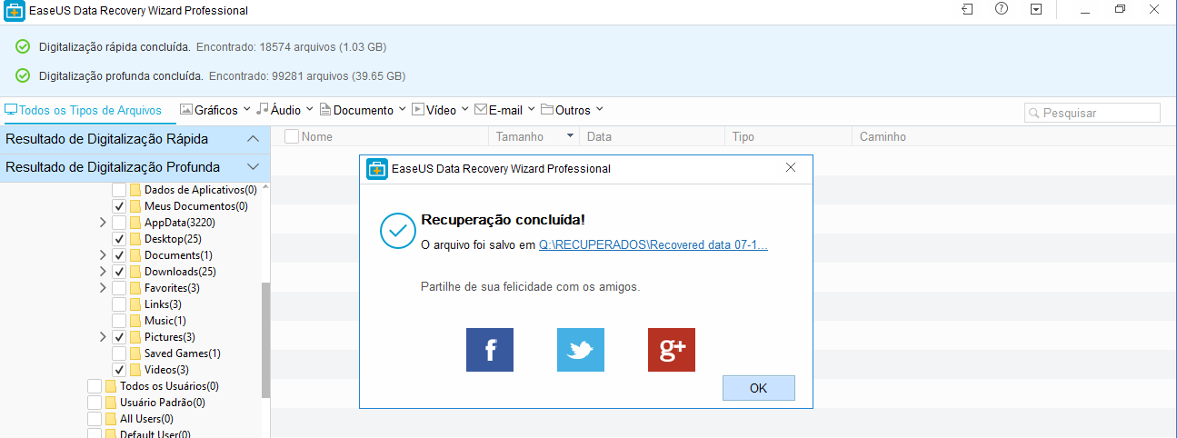Expand the Documents(1) tree node
The height and width of the screenshot is (438, 1177).
pyautogui.click(x=103, y=255)
